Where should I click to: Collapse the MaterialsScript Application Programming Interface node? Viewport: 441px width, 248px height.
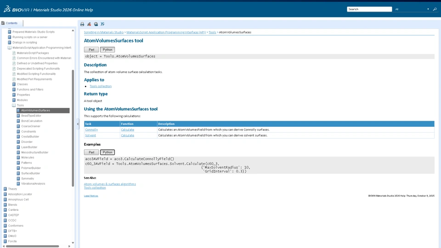pyautogui.click(x=10, y=48)
